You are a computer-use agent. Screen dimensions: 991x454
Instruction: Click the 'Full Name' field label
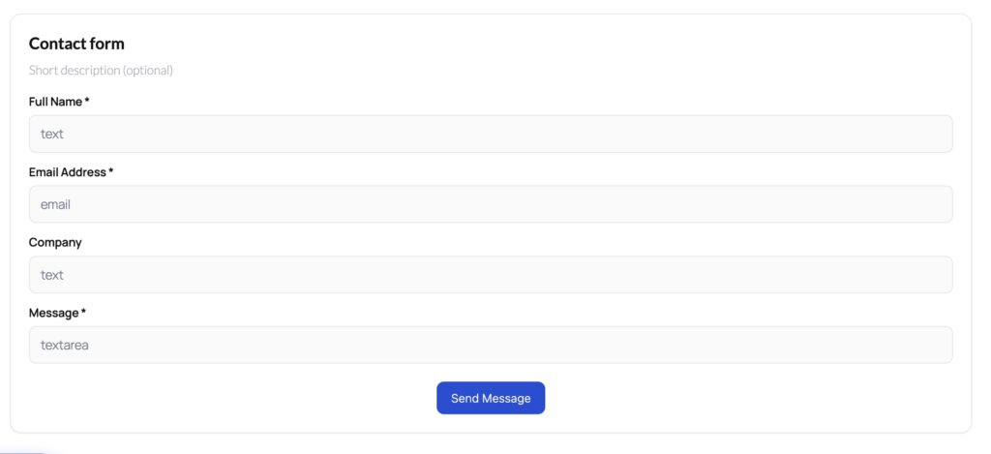[55, 102]
